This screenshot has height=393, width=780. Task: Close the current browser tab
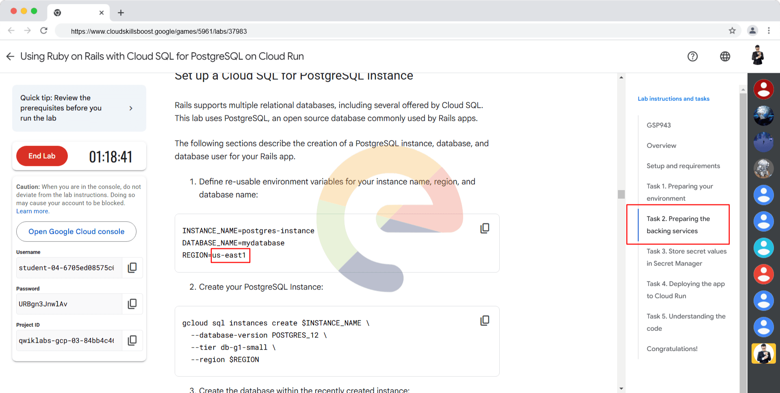[x=102, y=13]
